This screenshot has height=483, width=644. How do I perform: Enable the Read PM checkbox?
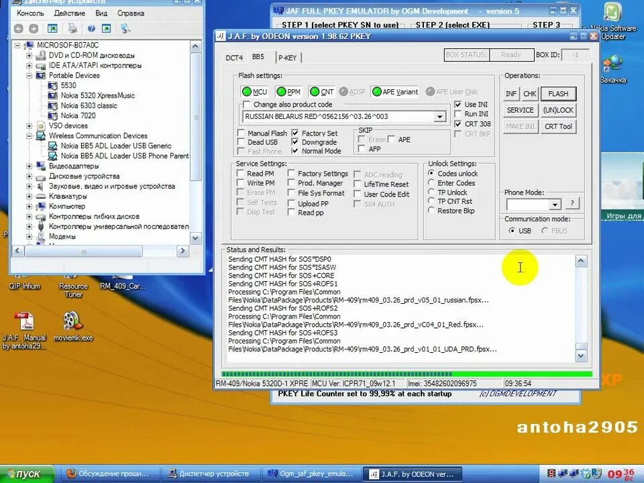tap(241, 173)
